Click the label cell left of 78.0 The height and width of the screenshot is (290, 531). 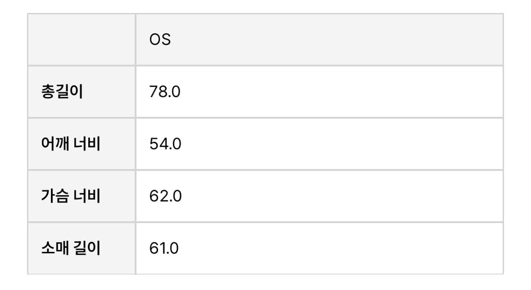coord(82,92)
